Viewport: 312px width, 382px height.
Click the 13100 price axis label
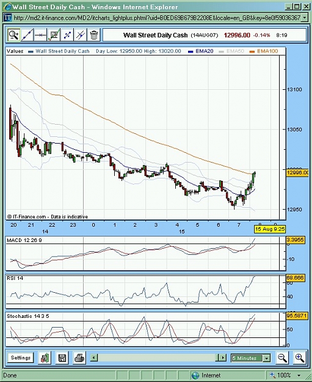pos(294,90)
